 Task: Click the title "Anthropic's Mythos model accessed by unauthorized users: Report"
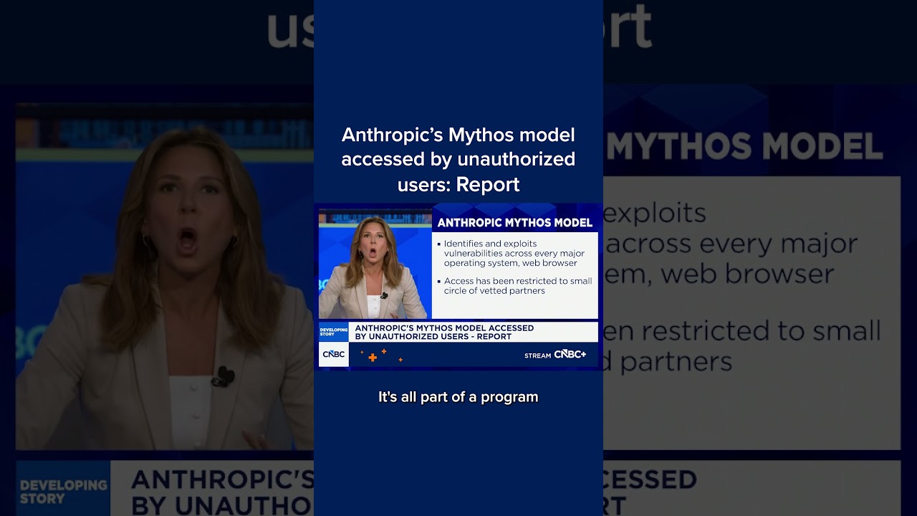pyautogui.click(x=458, y=159)
